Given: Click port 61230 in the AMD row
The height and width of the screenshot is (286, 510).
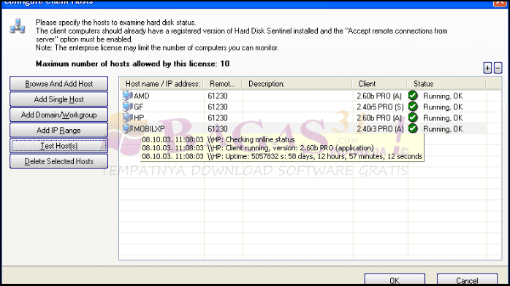Looking at the screenshot, I should pyautogui.click(x=218, y=96).
